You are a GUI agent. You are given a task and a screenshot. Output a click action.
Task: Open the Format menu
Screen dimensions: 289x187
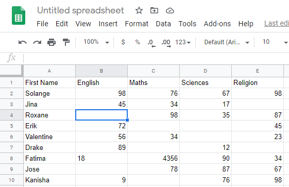137,24
